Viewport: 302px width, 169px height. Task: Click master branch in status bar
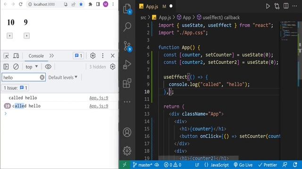pyautogui.click(x=143, y=165)
